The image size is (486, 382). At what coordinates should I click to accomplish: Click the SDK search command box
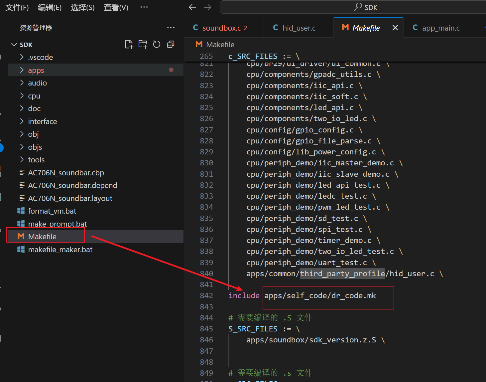tap(353, 7)
